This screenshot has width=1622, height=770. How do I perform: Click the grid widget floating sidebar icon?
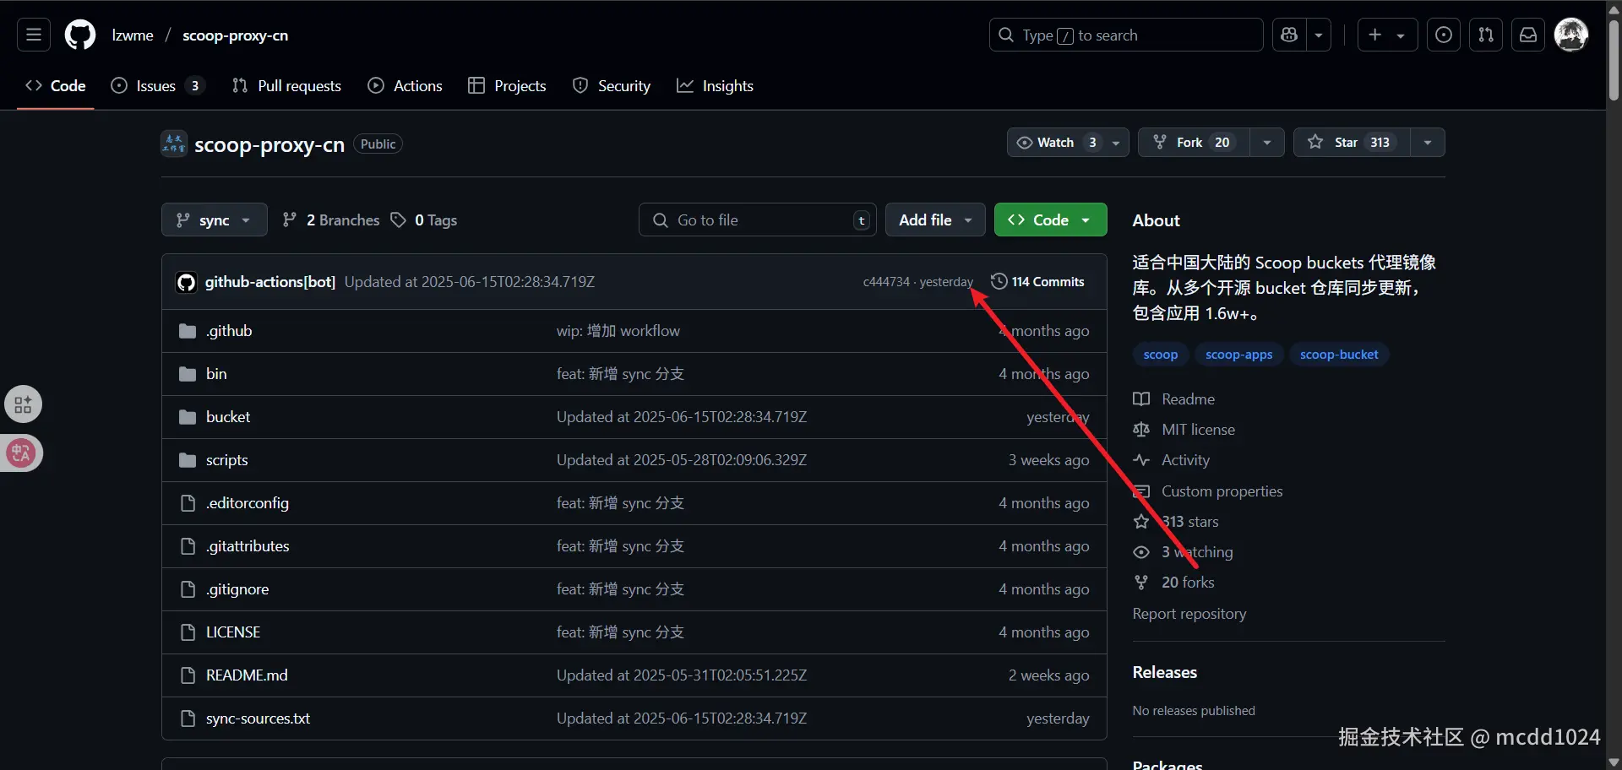[23, 404]
